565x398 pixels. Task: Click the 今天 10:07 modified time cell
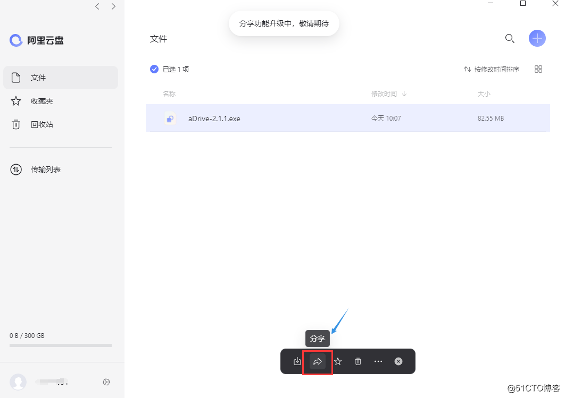[386, 118]
